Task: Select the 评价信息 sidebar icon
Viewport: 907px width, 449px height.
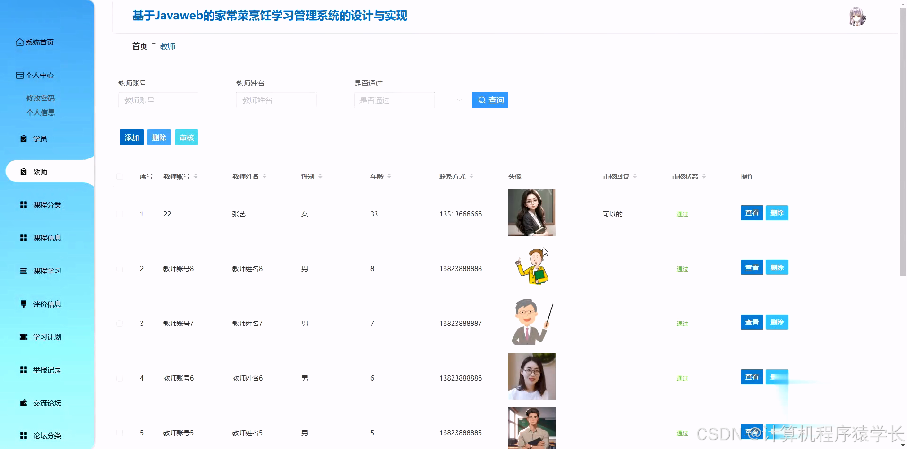Action: click(23, 304)
